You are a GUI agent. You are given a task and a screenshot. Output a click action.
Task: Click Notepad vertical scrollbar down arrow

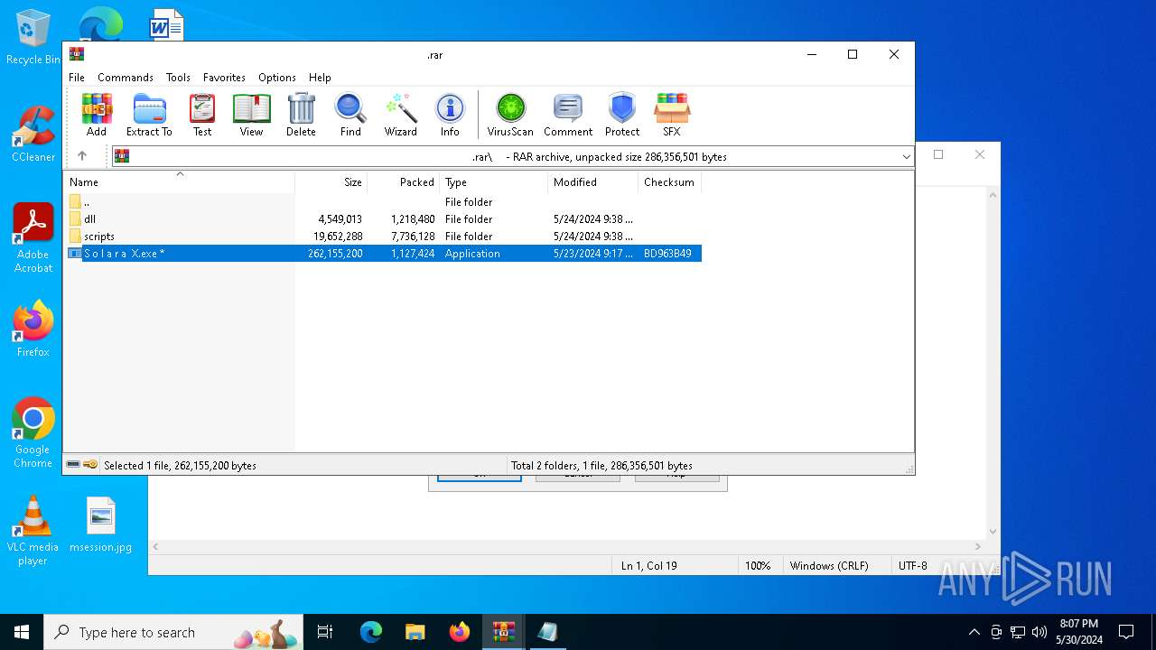point(993,532)
